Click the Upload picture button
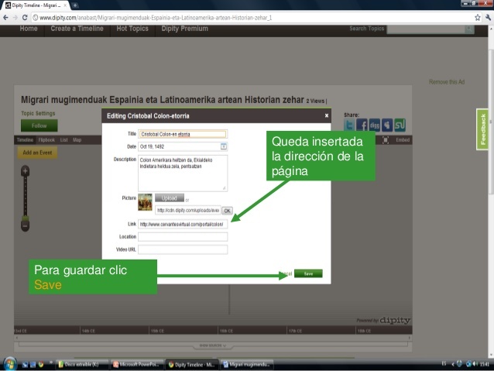The height and width of the screenshot is (371, 494). [x=169, y=198]
